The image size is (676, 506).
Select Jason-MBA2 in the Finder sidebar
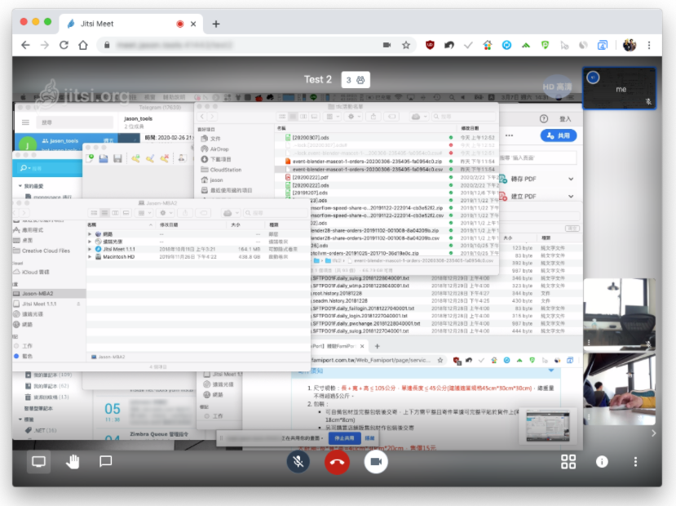(49, 293)
